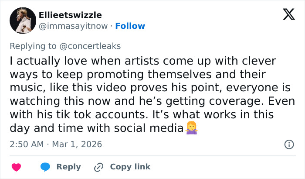This screenshot has width=305, height=179.
Task: Like the tweet with the heart icon
Action: [16, 167]
